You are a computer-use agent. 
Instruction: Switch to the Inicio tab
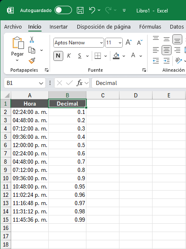35,27
